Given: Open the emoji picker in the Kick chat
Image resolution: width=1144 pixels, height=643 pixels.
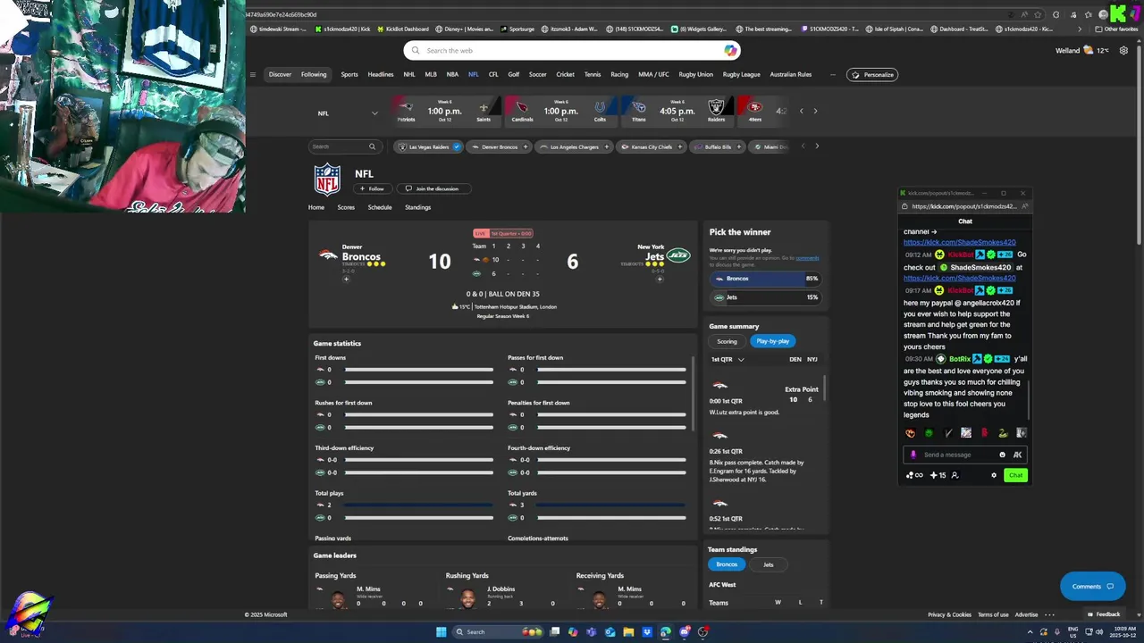Looking at the screenshot, I should point(1002,455).
